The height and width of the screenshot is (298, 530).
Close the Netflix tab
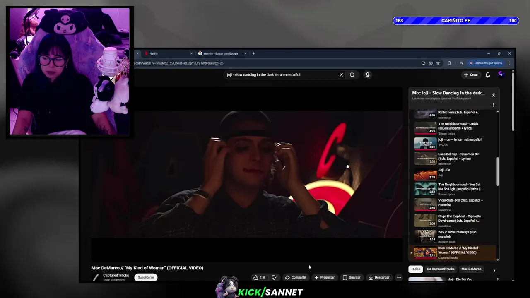coord(191,53)
